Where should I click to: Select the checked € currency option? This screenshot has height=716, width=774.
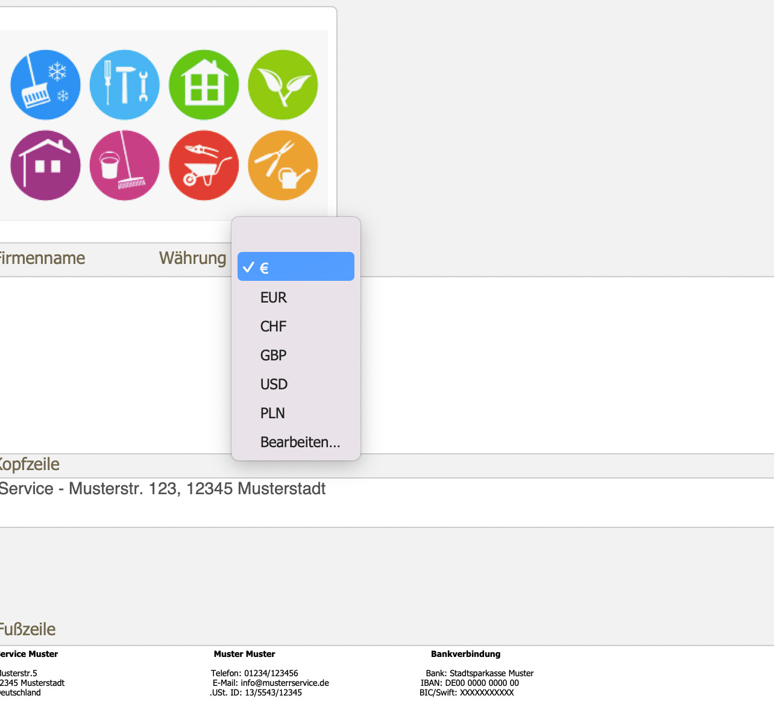(x=296, y=266)
